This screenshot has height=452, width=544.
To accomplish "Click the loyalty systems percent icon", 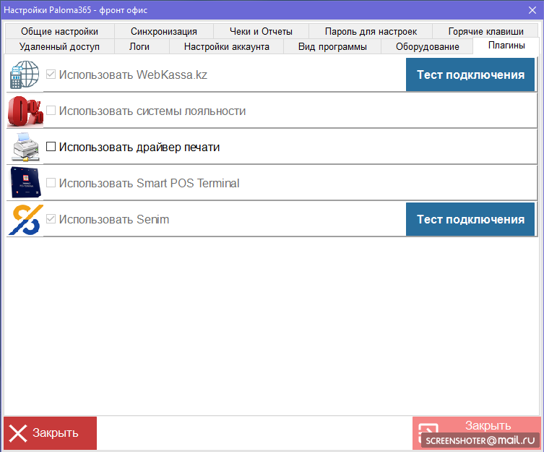I will click(x=25, y=111).
